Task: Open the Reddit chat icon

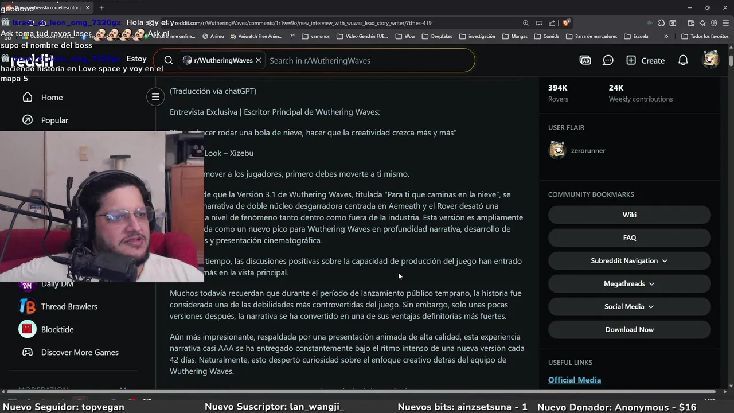Action: point(608,60)
